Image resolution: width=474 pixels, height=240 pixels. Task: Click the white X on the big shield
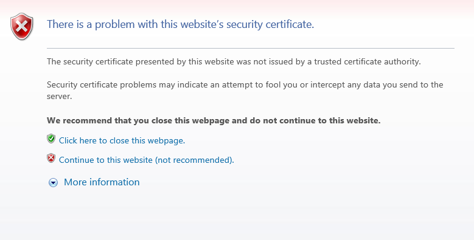pos(22,26)
